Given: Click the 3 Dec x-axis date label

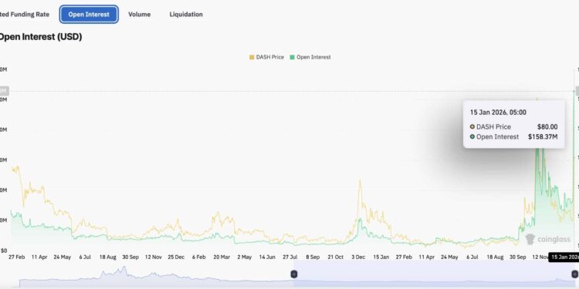Looking at the screenshot, I should 358,257.
